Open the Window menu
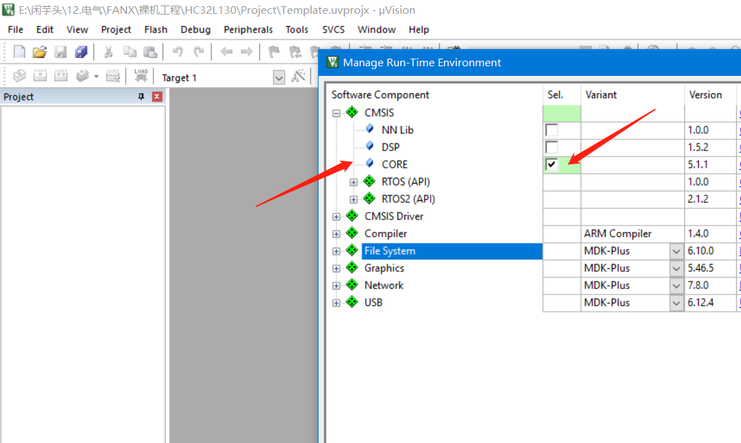741x443 pixels. [x=377, y=29]
